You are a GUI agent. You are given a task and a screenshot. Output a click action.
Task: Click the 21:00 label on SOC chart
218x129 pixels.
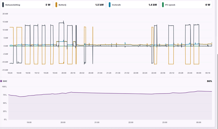point(97,122)
